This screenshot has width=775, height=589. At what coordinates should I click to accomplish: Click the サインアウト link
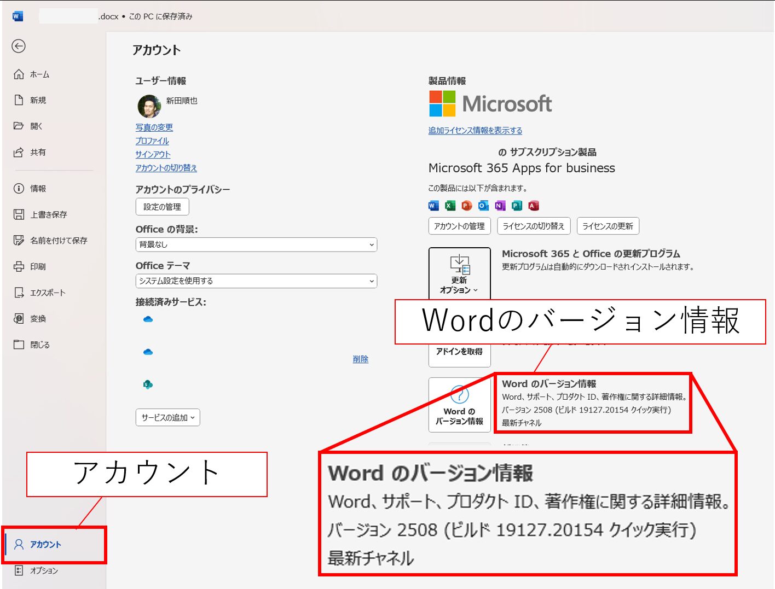point(153,154)
